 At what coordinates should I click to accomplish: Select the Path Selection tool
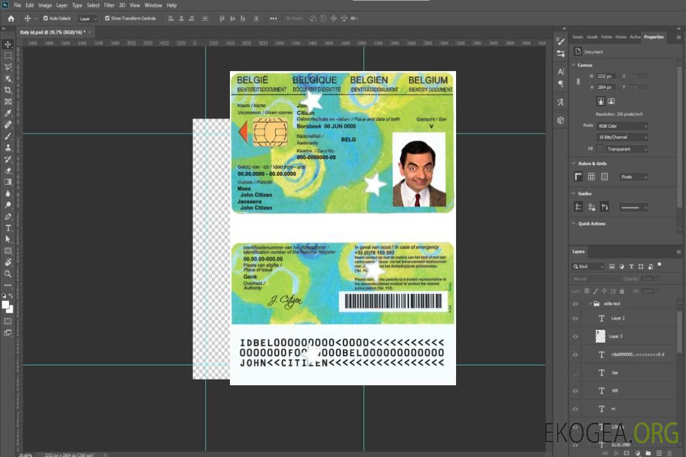pos(8,239)
